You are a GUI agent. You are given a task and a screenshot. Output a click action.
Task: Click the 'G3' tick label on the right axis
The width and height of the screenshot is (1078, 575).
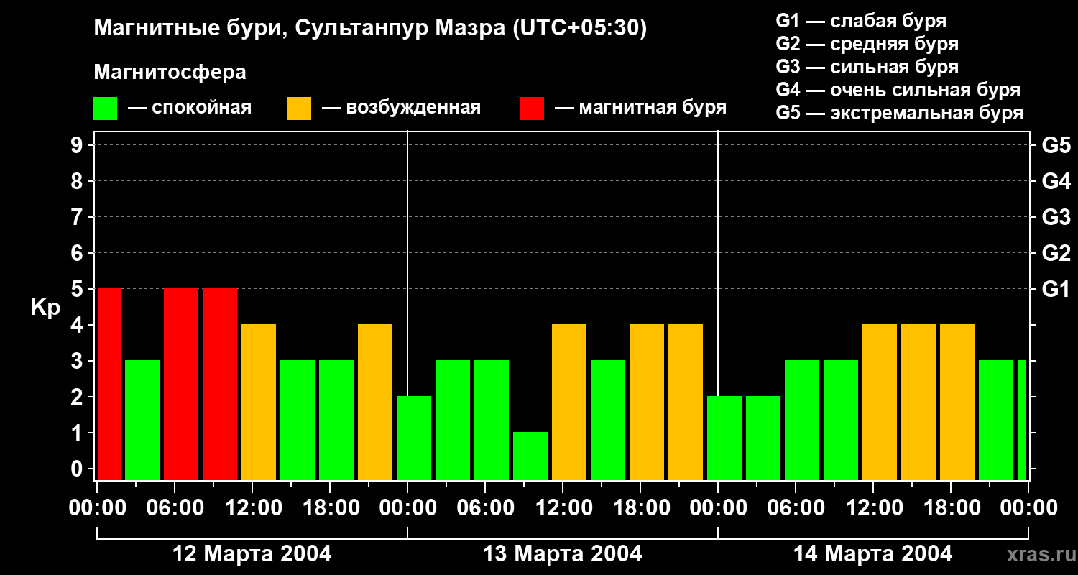tap(1056, 217)
